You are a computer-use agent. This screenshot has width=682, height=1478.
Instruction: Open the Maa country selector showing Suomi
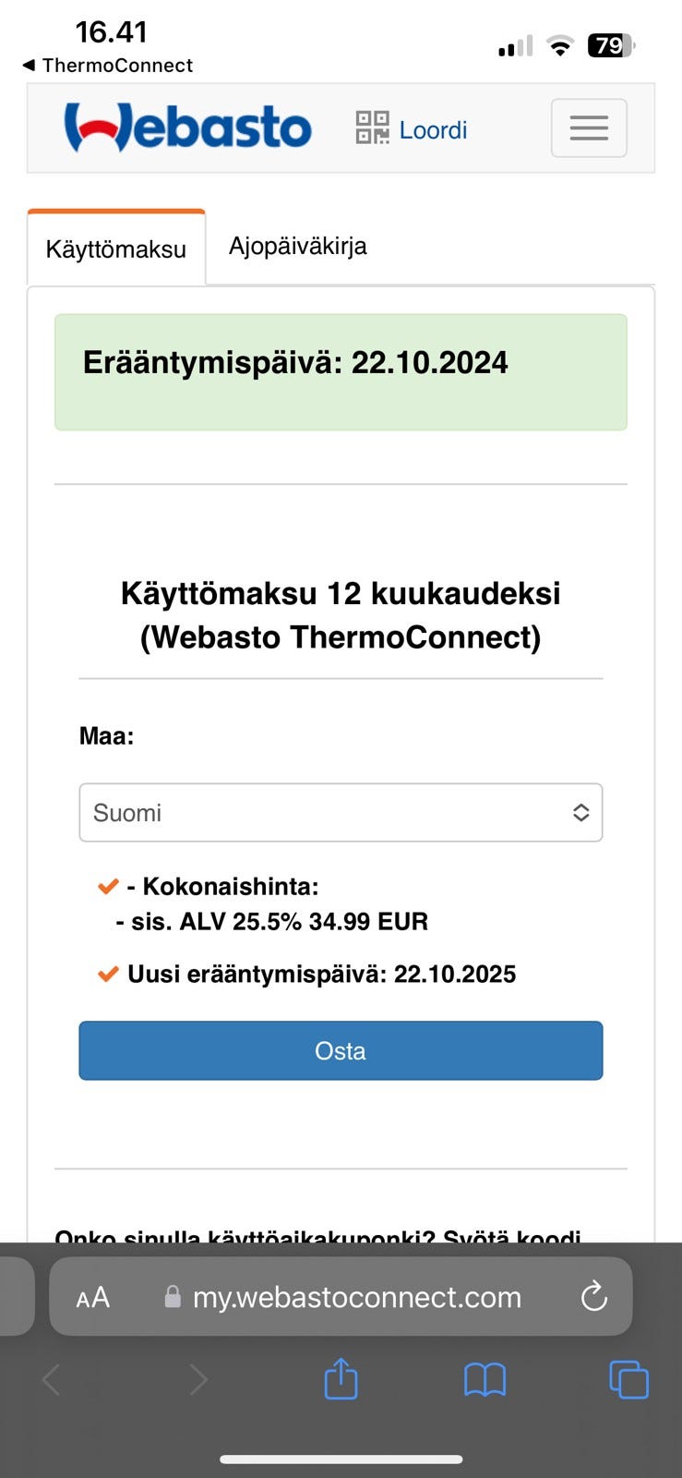(341, 812)
